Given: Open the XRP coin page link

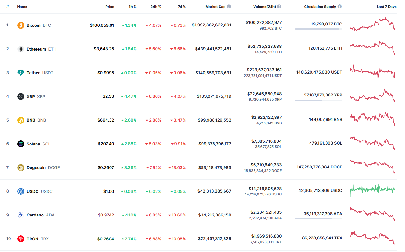Looking at the screenshot, I should [x=36, y=96].
